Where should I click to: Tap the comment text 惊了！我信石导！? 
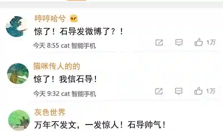[x=66, y=79]
